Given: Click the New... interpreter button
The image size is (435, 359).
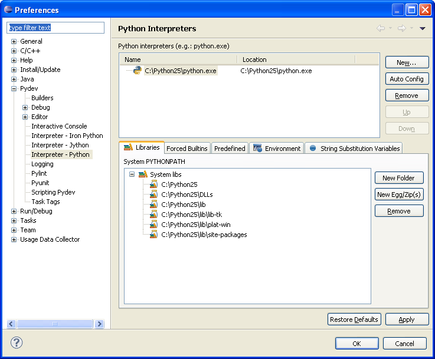Looking at the screenshot, I should tap(407, 62).
